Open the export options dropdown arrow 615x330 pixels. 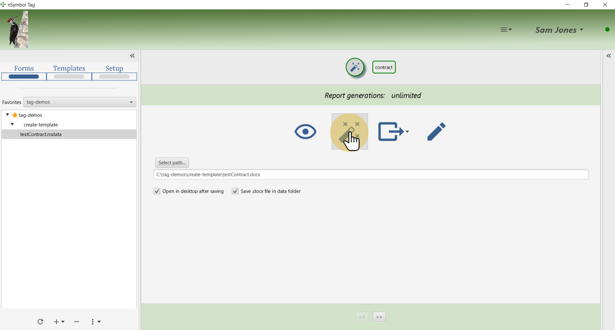[x=407, y=131]
